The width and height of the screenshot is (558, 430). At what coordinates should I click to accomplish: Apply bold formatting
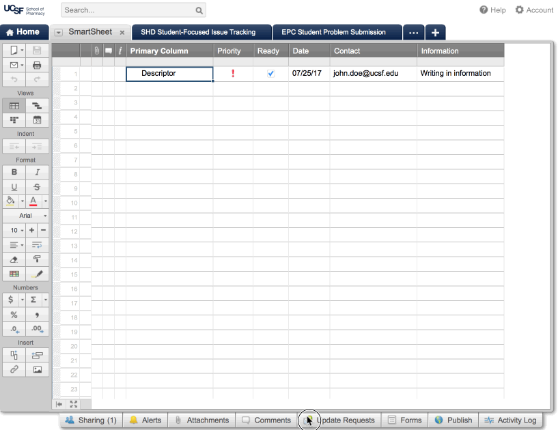tap(14, 172)
